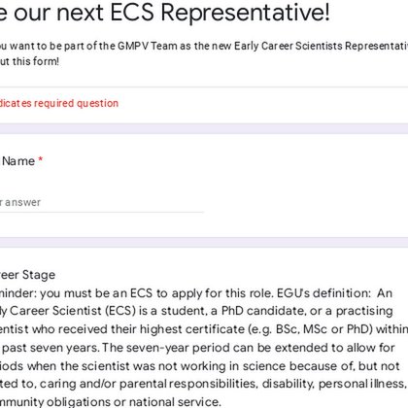Click lavender separator bar above Name question
Screen dimensions: 408x408
[204, 129]
